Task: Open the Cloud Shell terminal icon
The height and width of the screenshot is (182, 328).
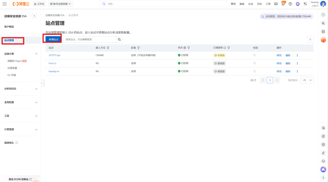Action: [276, 4]
